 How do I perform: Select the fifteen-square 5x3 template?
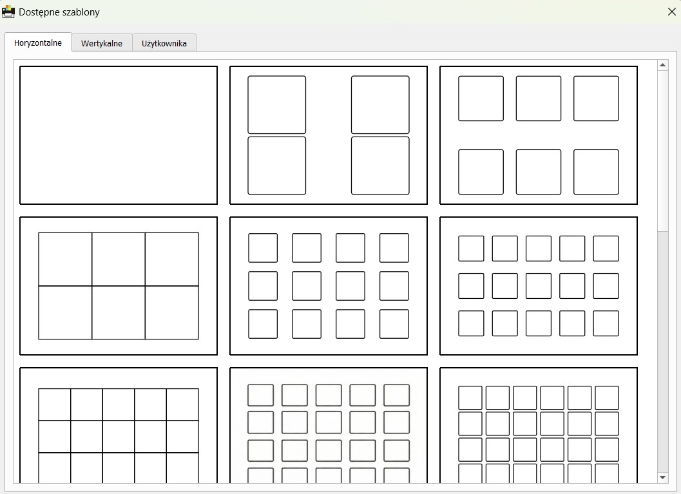[x=539, y=285]
